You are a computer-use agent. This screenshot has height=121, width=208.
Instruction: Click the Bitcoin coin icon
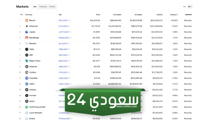(27, 20)
